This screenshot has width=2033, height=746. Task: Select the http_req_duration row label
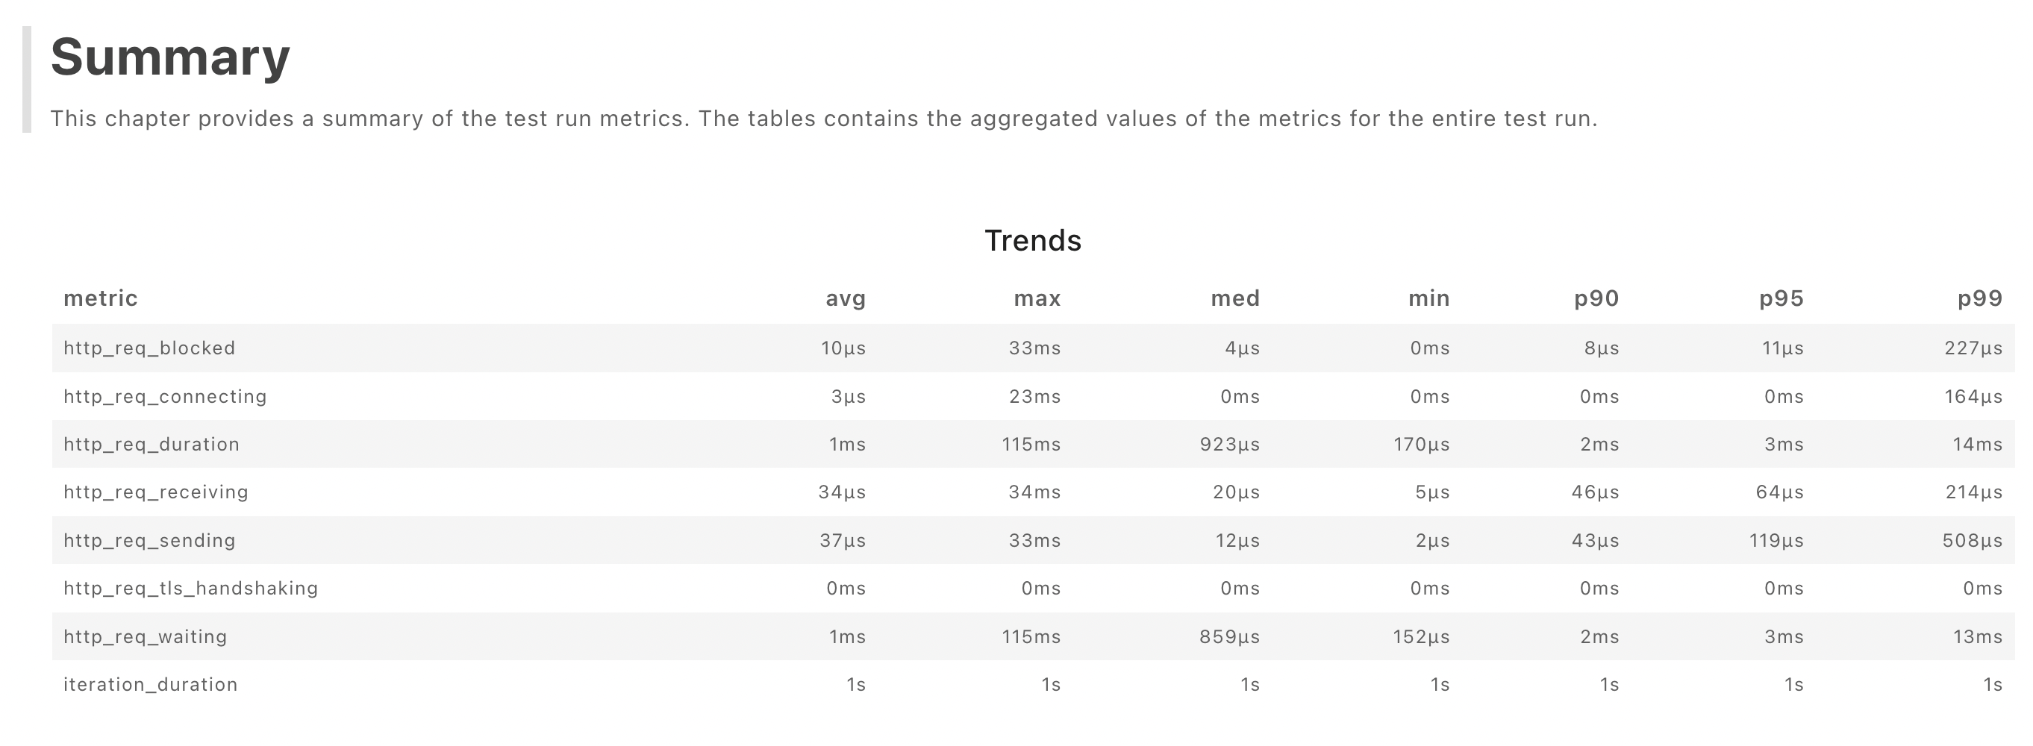(152, 444)
